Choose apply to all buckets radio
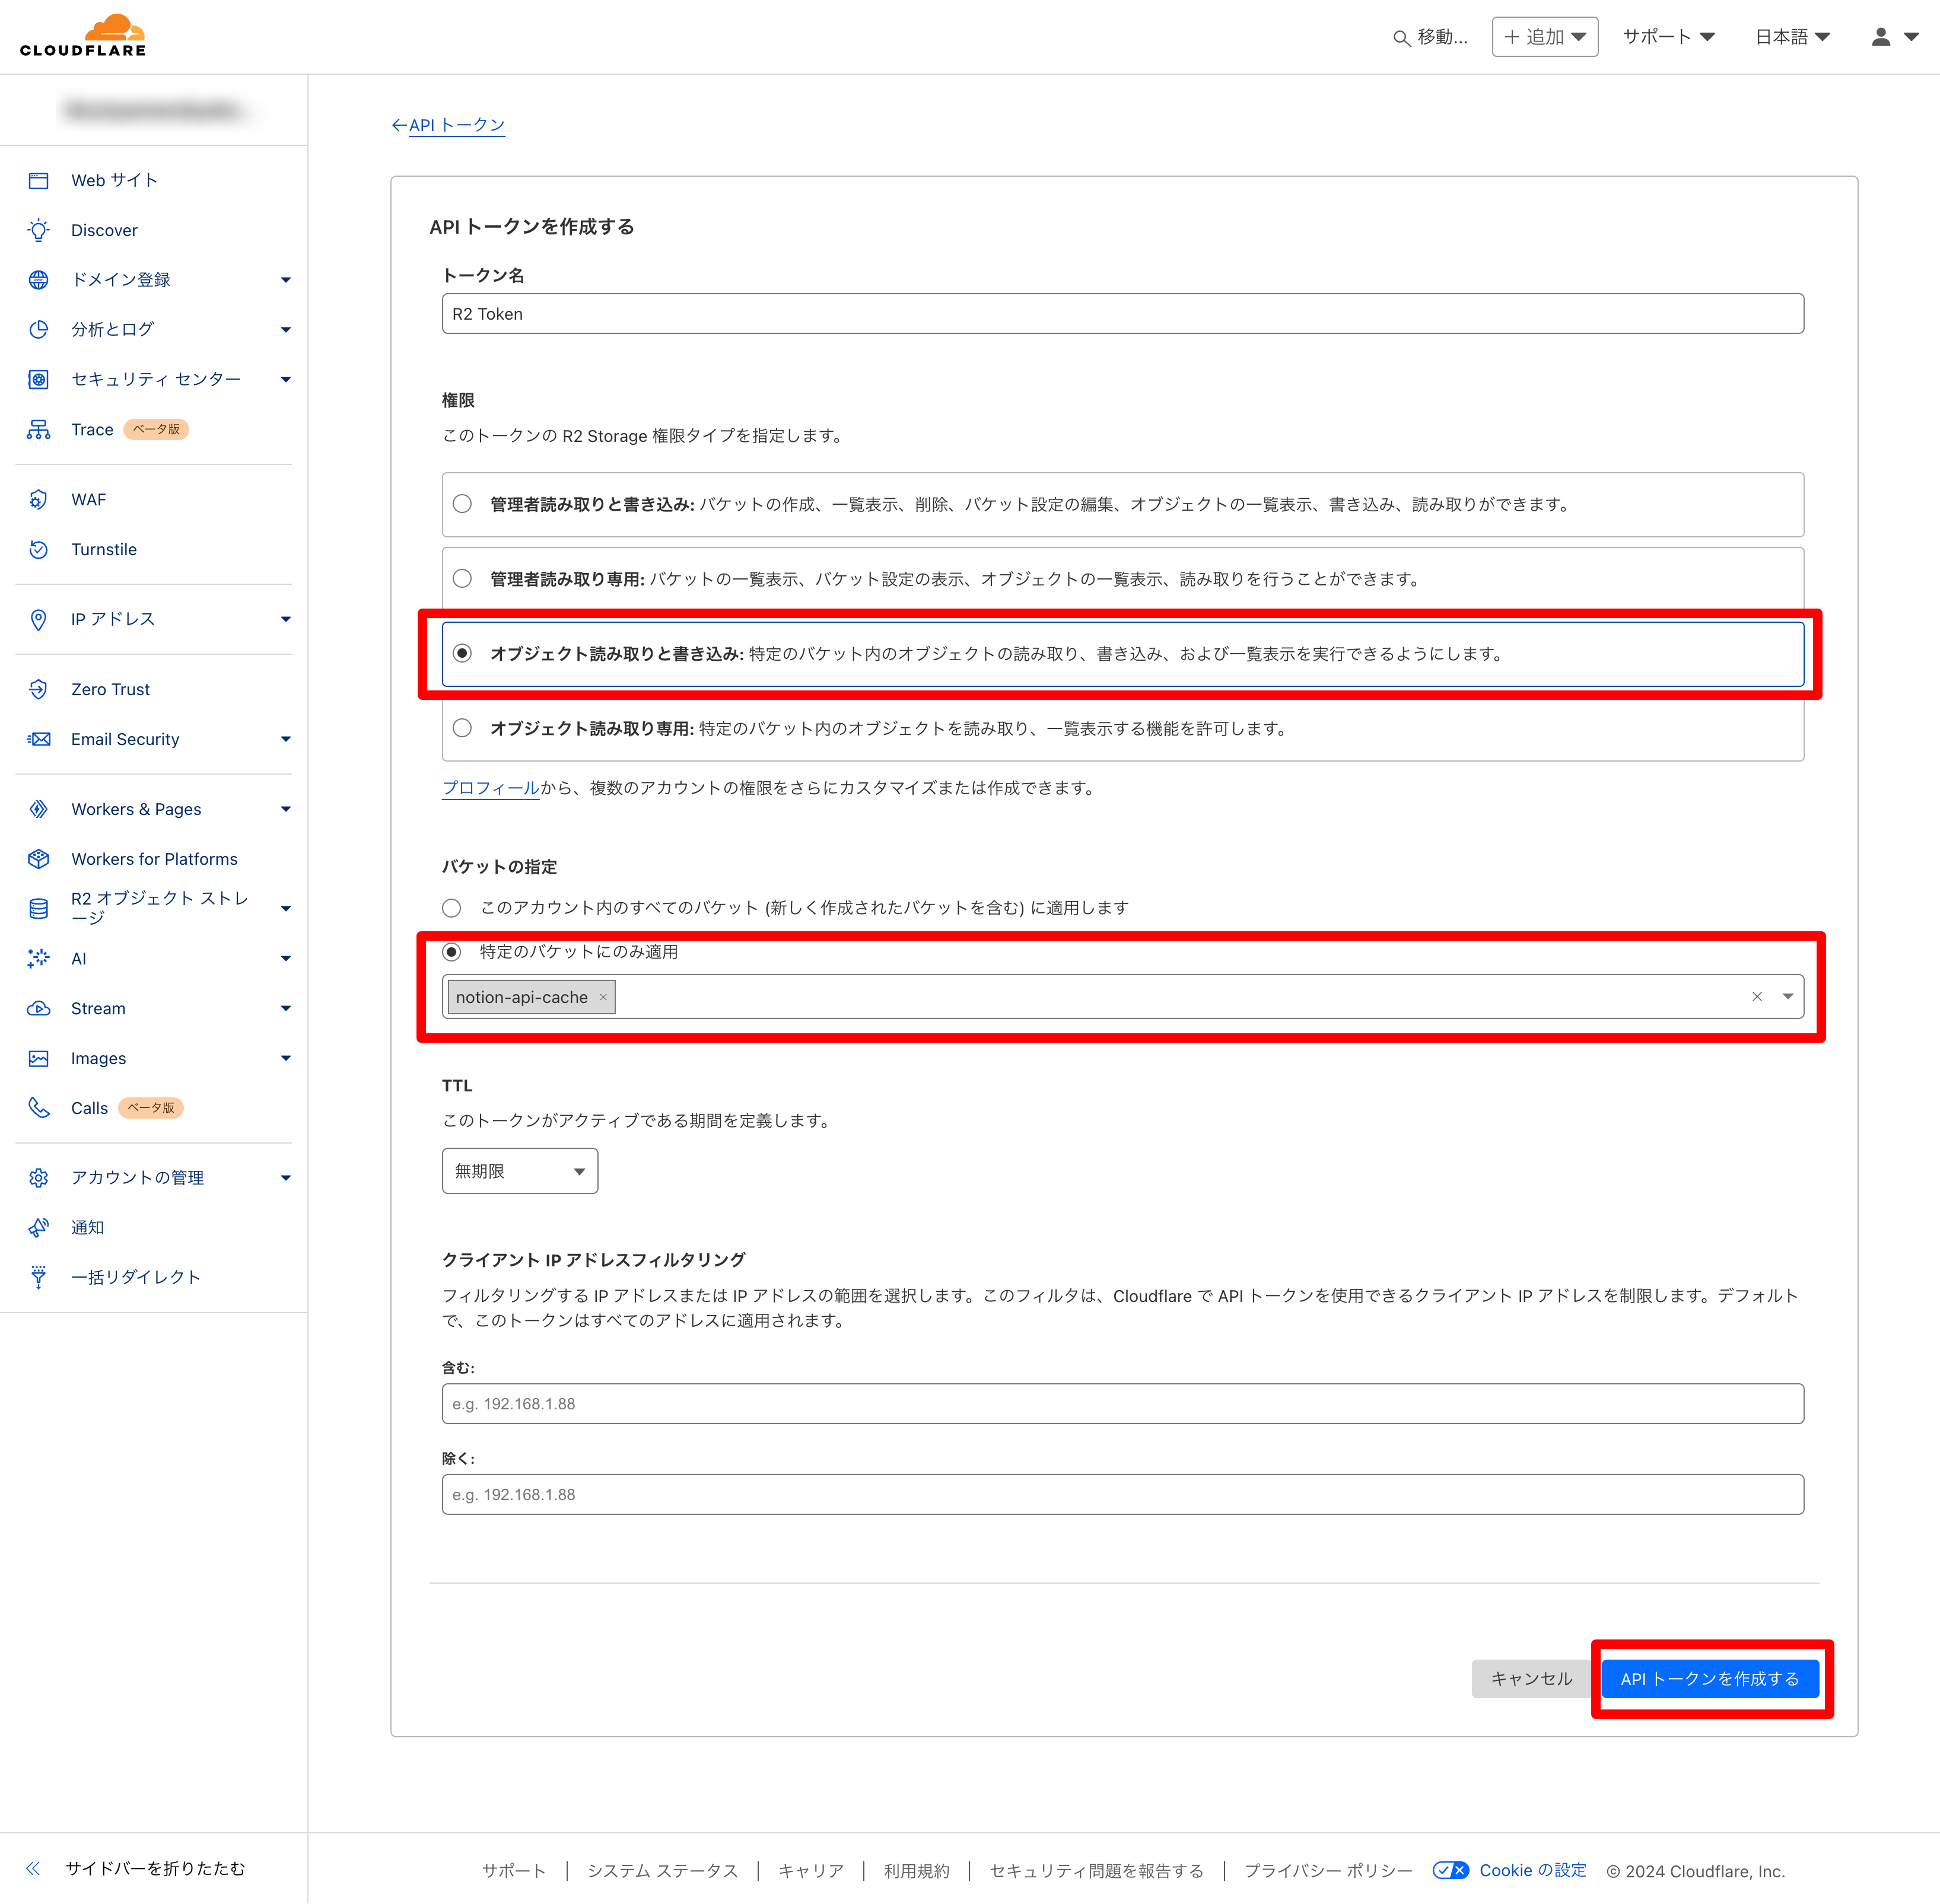The height and width of the screenshot is (1904, 1940). (x=452, y=908)
